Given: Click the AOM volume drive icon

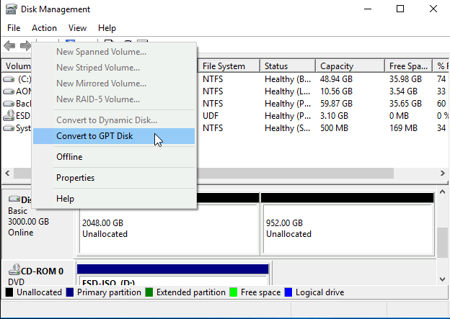Looking at the screenshot, I should (9, 91).
